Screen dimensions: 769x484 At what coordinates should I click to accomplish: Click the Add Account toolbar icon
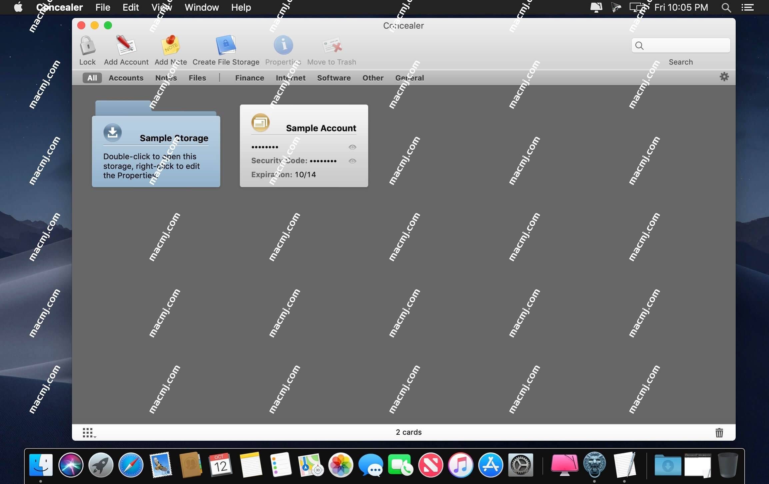(x=126, y=45)
